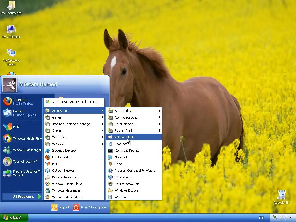Expand the WinRAR submenu arrow
This screenshot has height=222, width=296.
(103, 144)
